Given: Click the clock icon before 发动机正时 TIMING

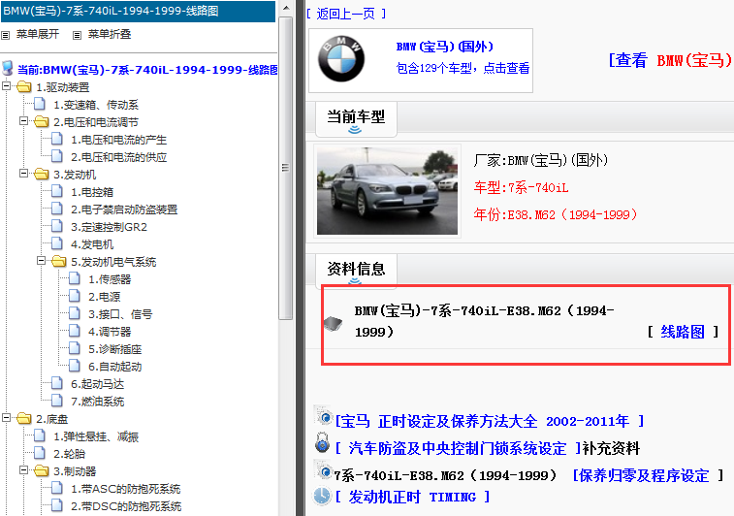Looking at the screenshot, I should (x=322, y=496).
